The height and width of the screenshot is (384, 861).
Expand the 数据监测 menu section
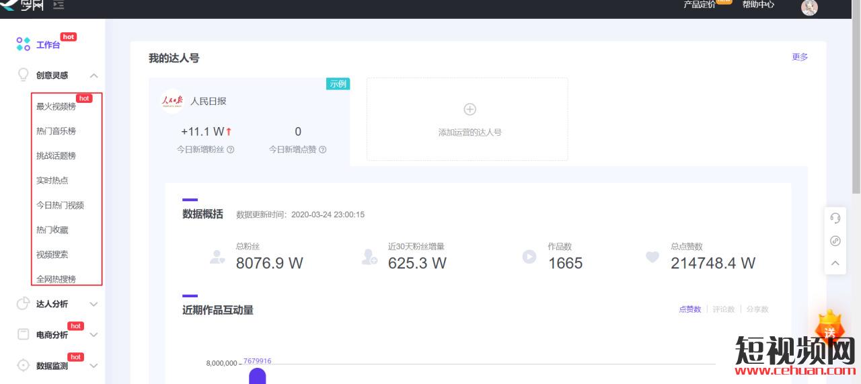pos(93,366)
